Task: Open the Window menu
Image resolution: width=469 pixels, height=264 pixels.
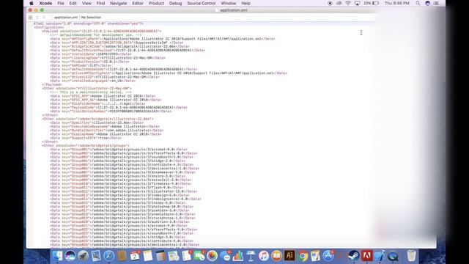Action: coord(229,3)
